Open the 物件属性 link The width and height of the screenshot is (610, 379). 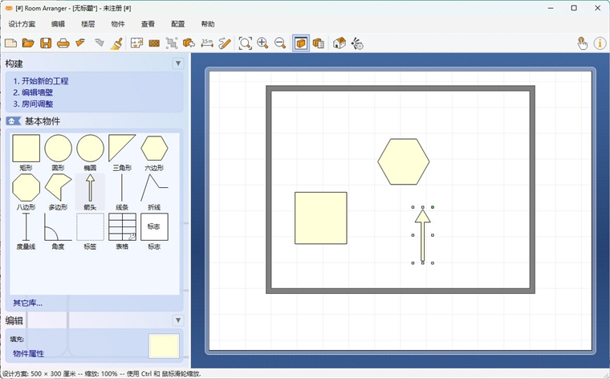[28, 353]
